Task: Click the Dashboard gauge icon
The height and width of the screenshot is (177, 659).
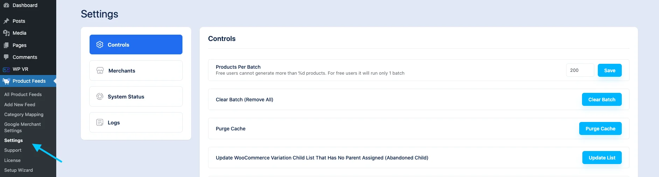Action: point(6,5)
